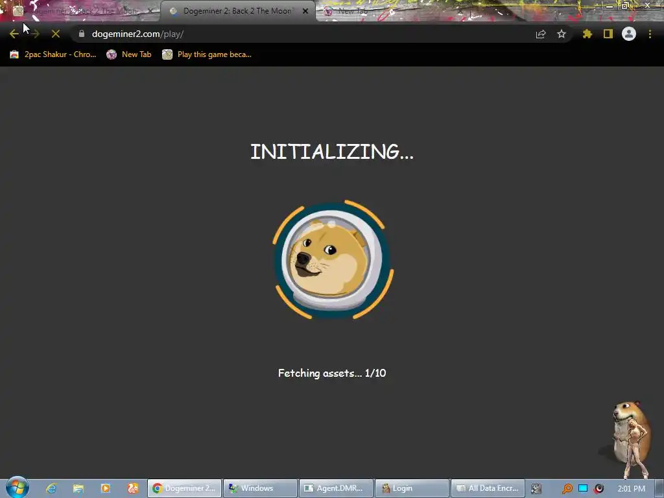Open the orange pinned taskbar icon next to media player
664x498 pixels.
click(133, 488)
